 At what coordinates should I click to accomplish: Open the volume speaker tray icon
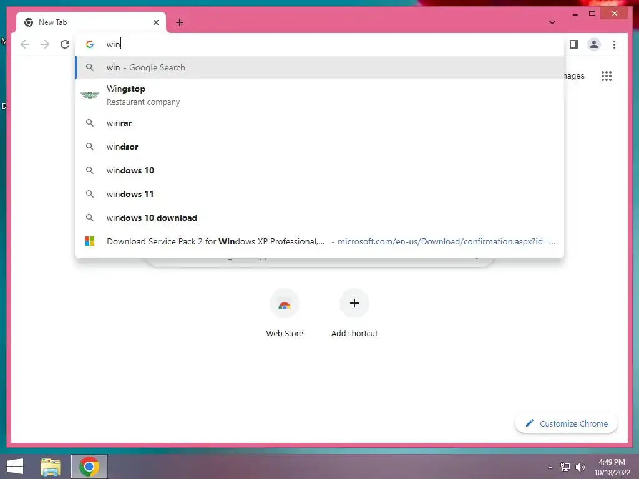pyautogui.click(x=580, y=467)
